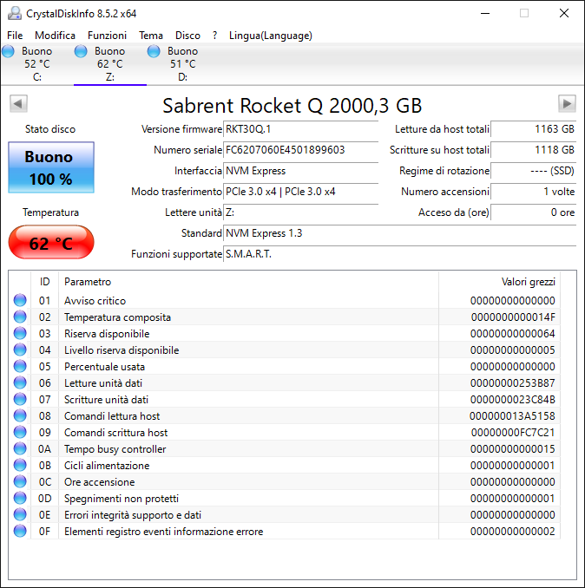The width and height of the screenshot is (585, 588).
Task: Click status orb for Riserva disponibile row
Action: click(x=20, y=333)
